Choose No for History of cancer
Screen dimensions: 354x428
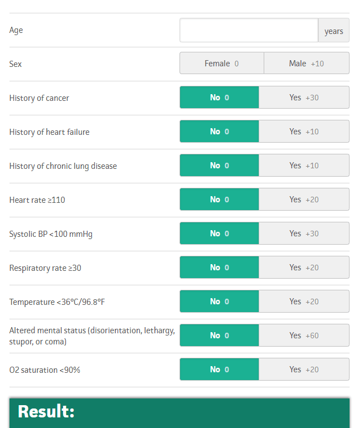coord(219,98)
